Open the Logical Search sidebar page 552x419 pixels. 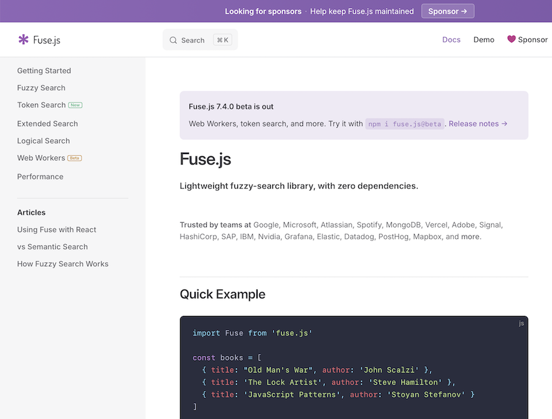coord(44,141)
